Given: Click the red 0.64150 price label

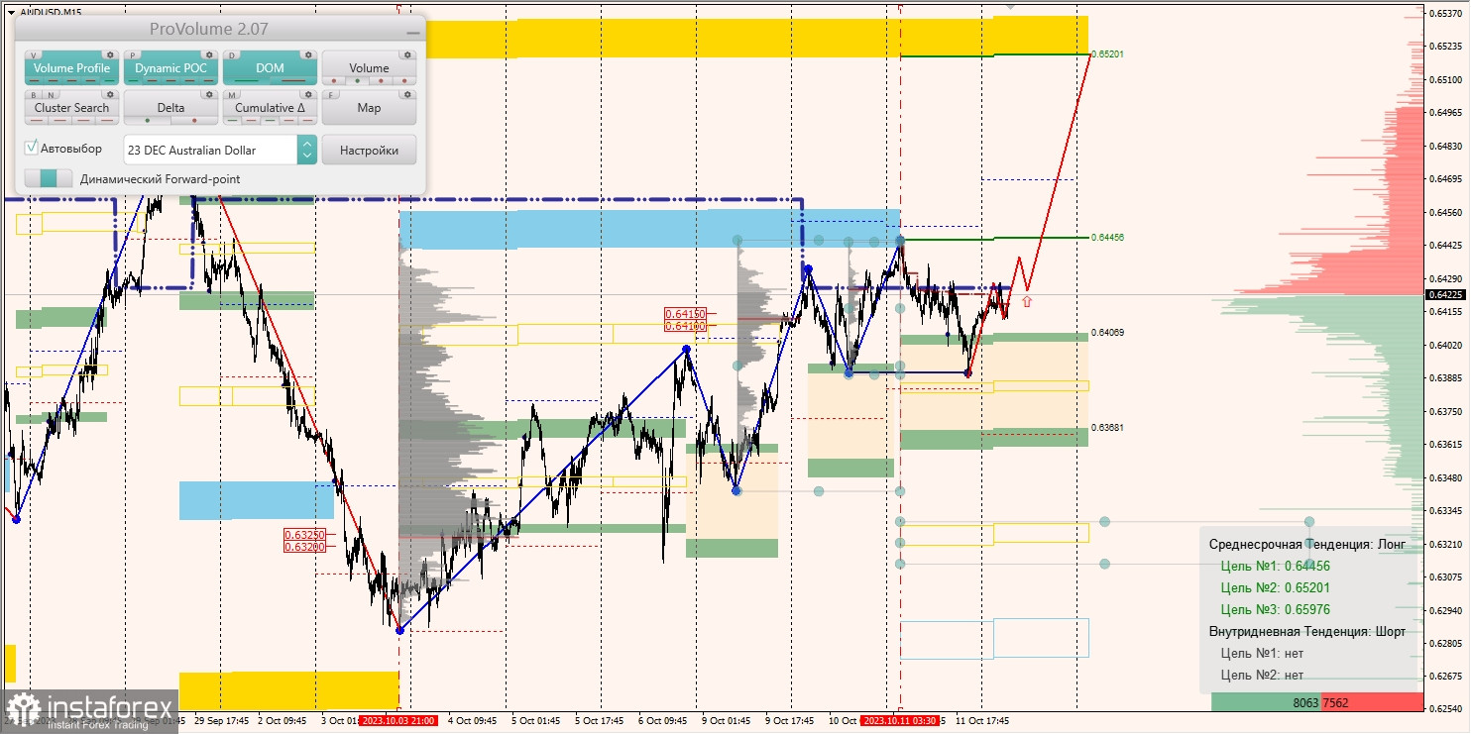Looking at the screenshot, I should pyautogui.click(x=686, y=314).
